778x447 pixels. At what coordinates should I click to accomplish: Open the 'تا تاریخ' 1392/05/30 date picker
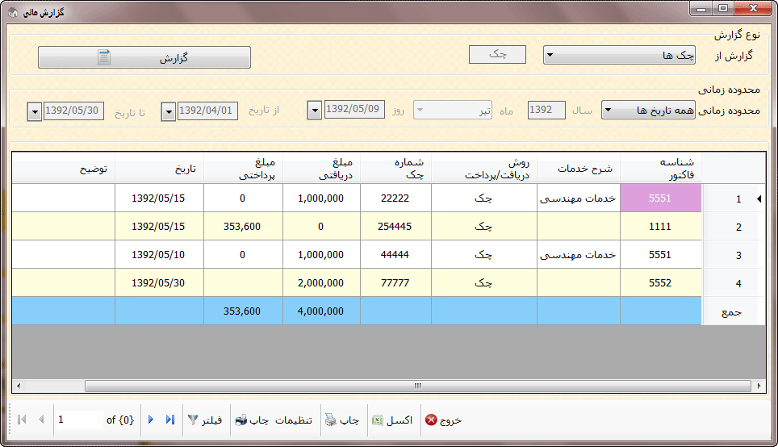35,111
